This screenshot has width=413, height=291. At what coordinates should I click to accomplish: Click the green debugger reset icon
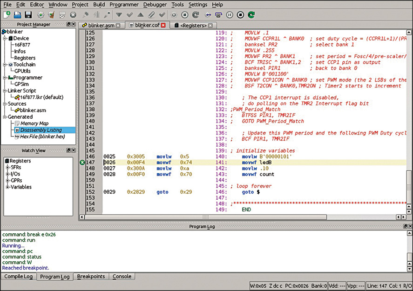[251, 15]
